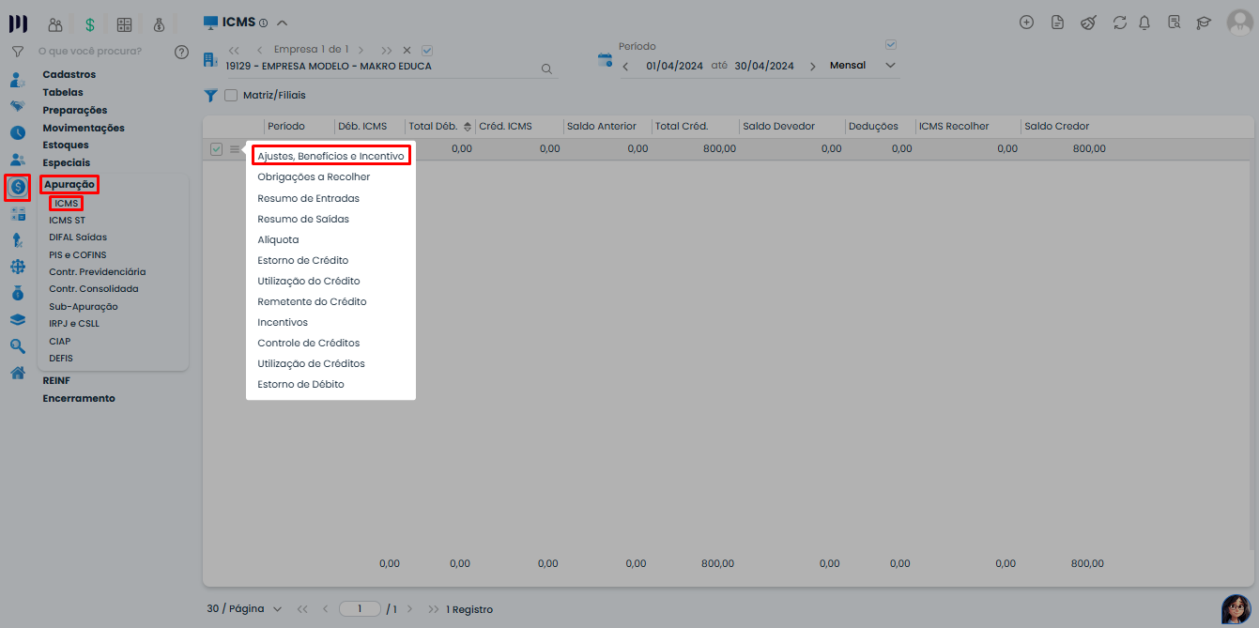
Task: Click the start date 01/04/2024 field
Action: [674, 66]
